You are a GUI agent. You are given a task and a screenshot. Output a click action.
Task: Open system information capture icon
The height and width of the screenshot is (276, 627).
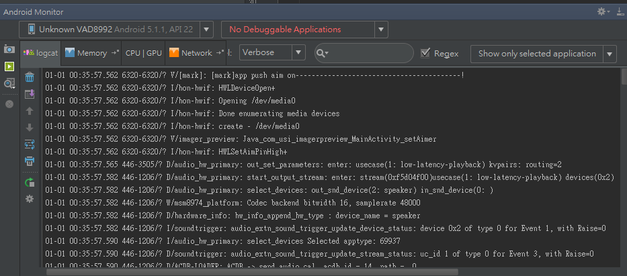tap(9, 83)
